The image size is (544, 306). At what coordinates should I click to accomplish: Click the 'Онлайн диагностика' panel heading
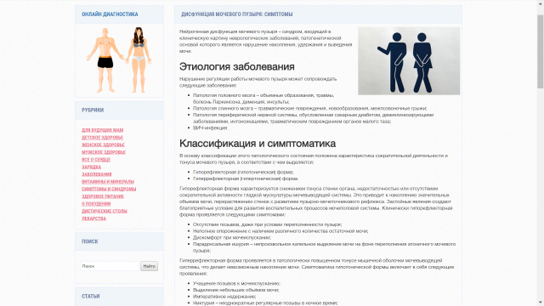[110, 14]
